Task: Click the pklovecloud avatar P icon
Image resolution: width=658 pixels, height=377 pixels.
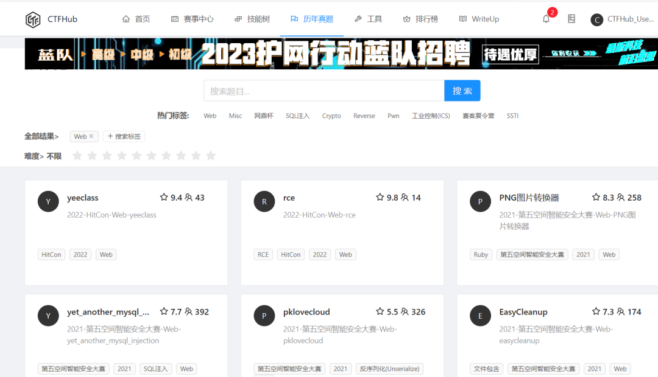Action: coord(264,316)
